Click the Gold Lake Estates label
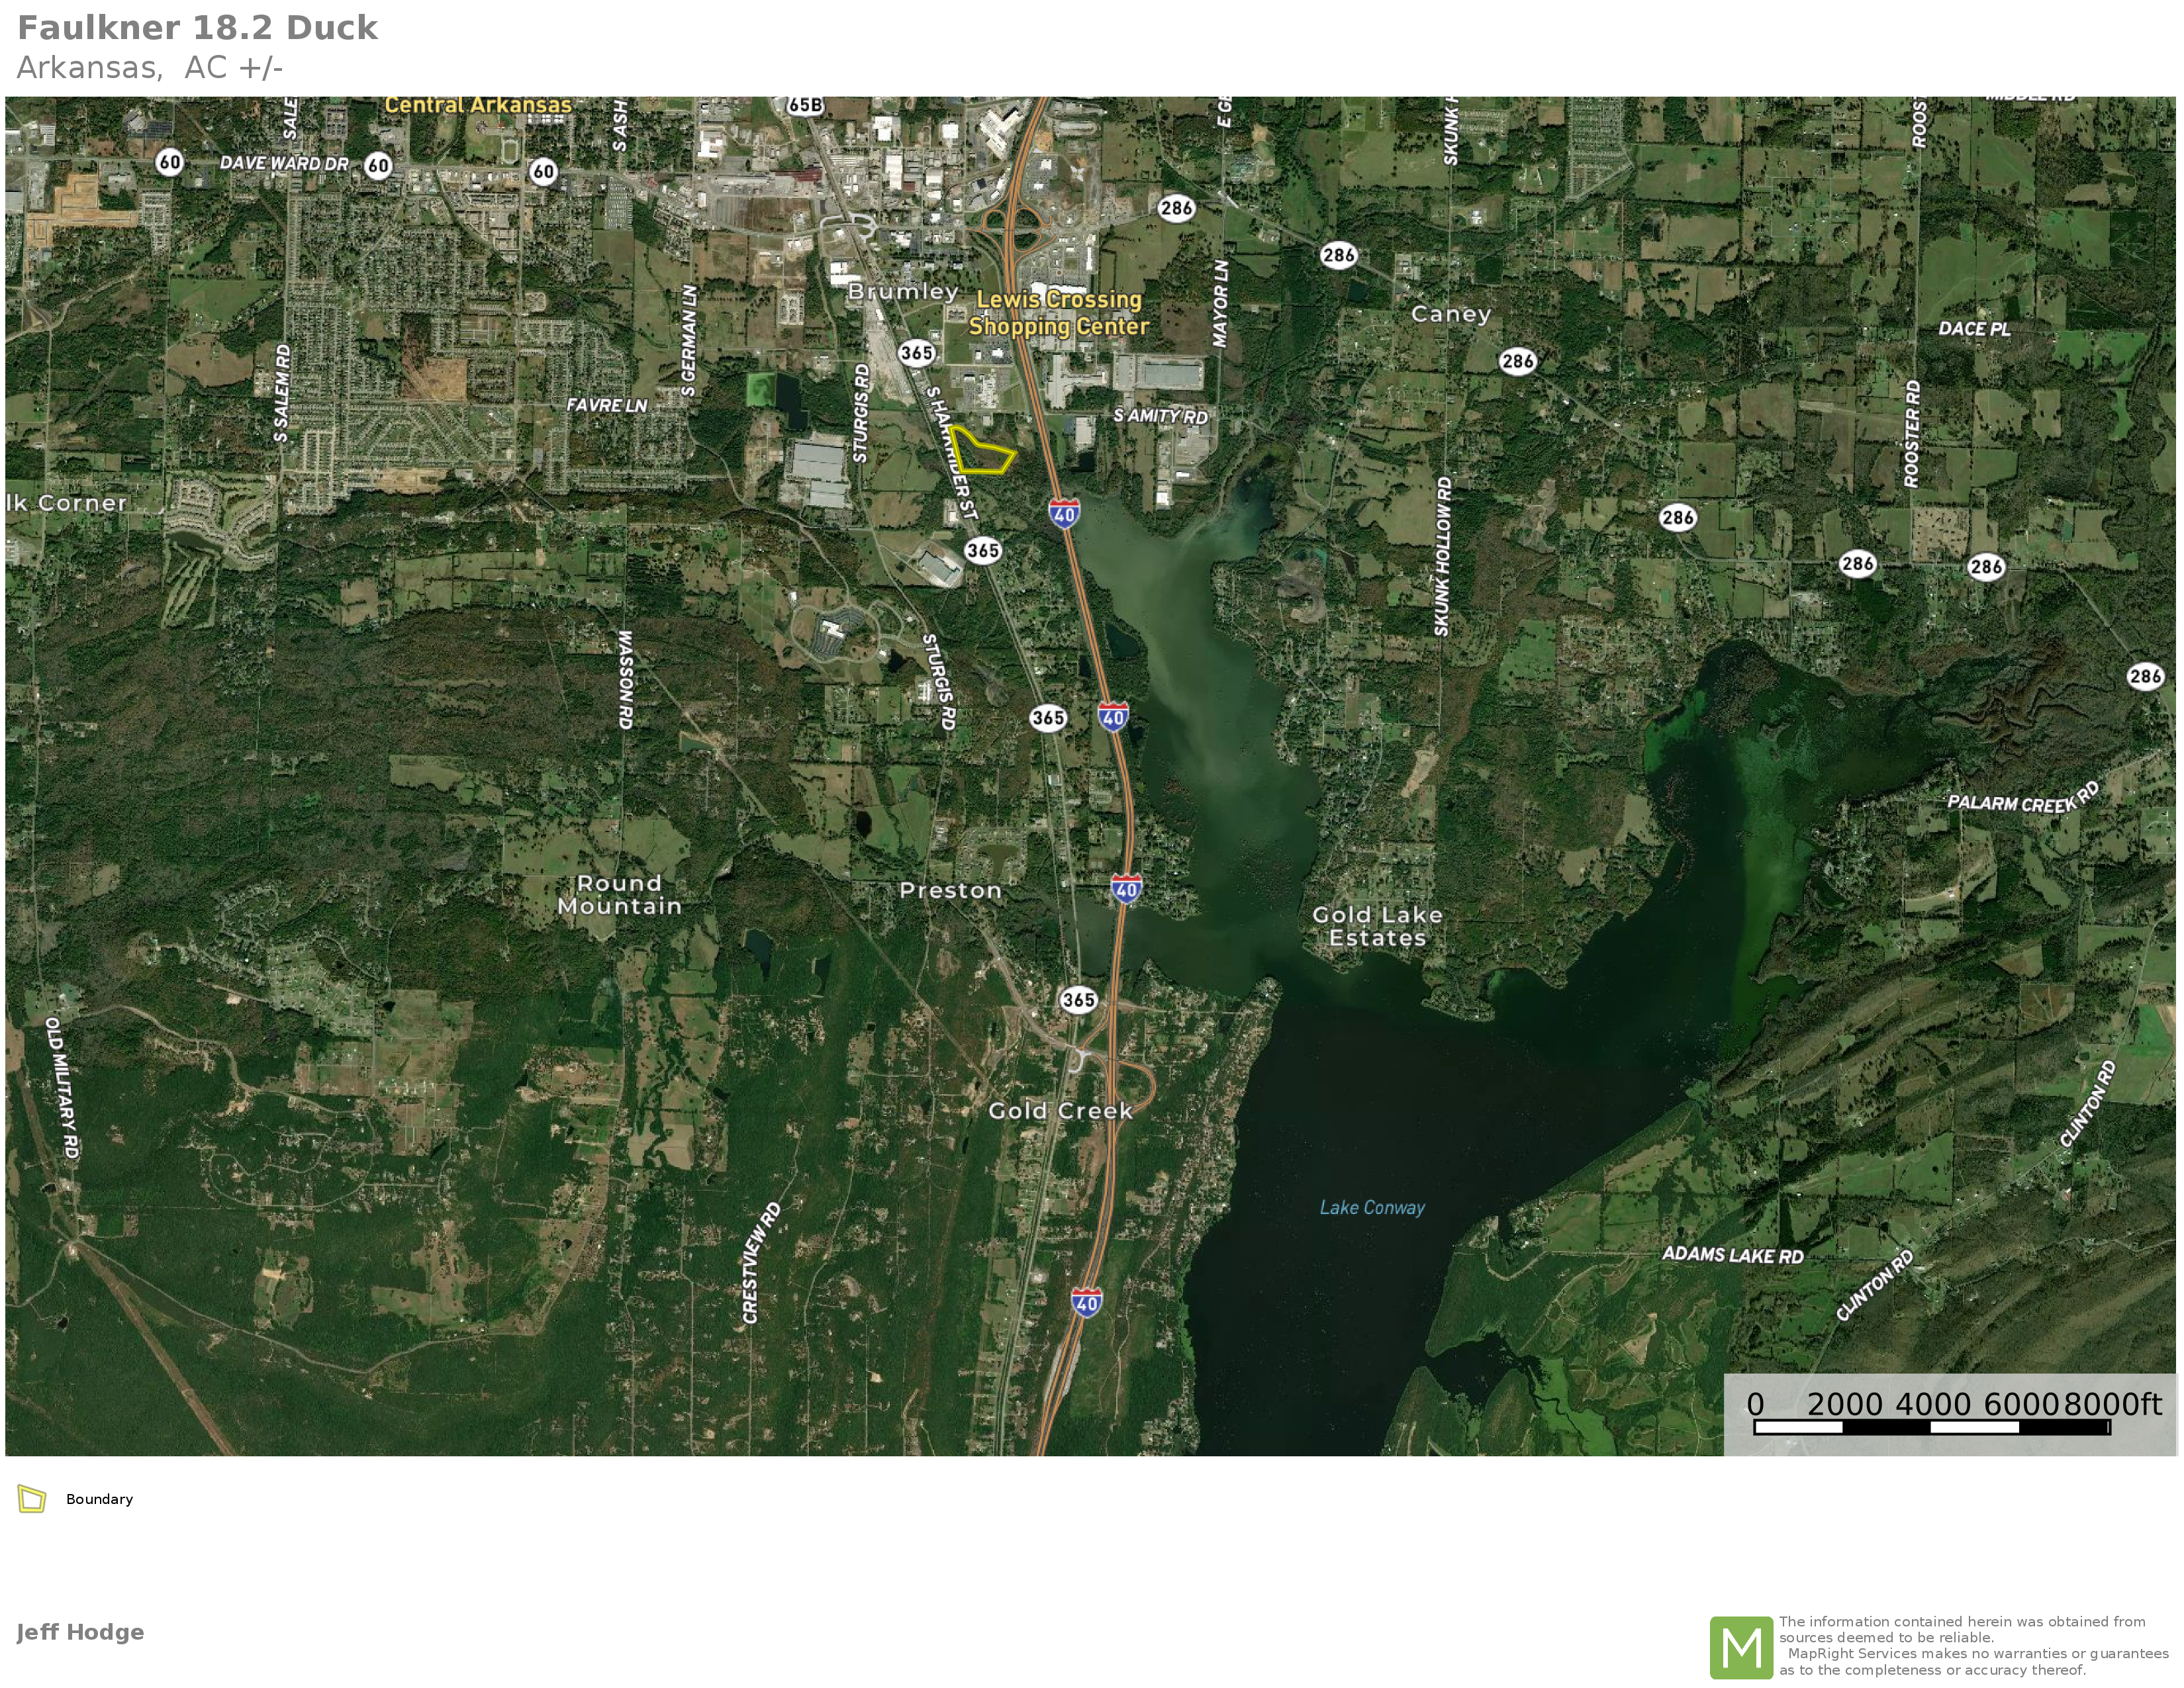 point(1377,926)
